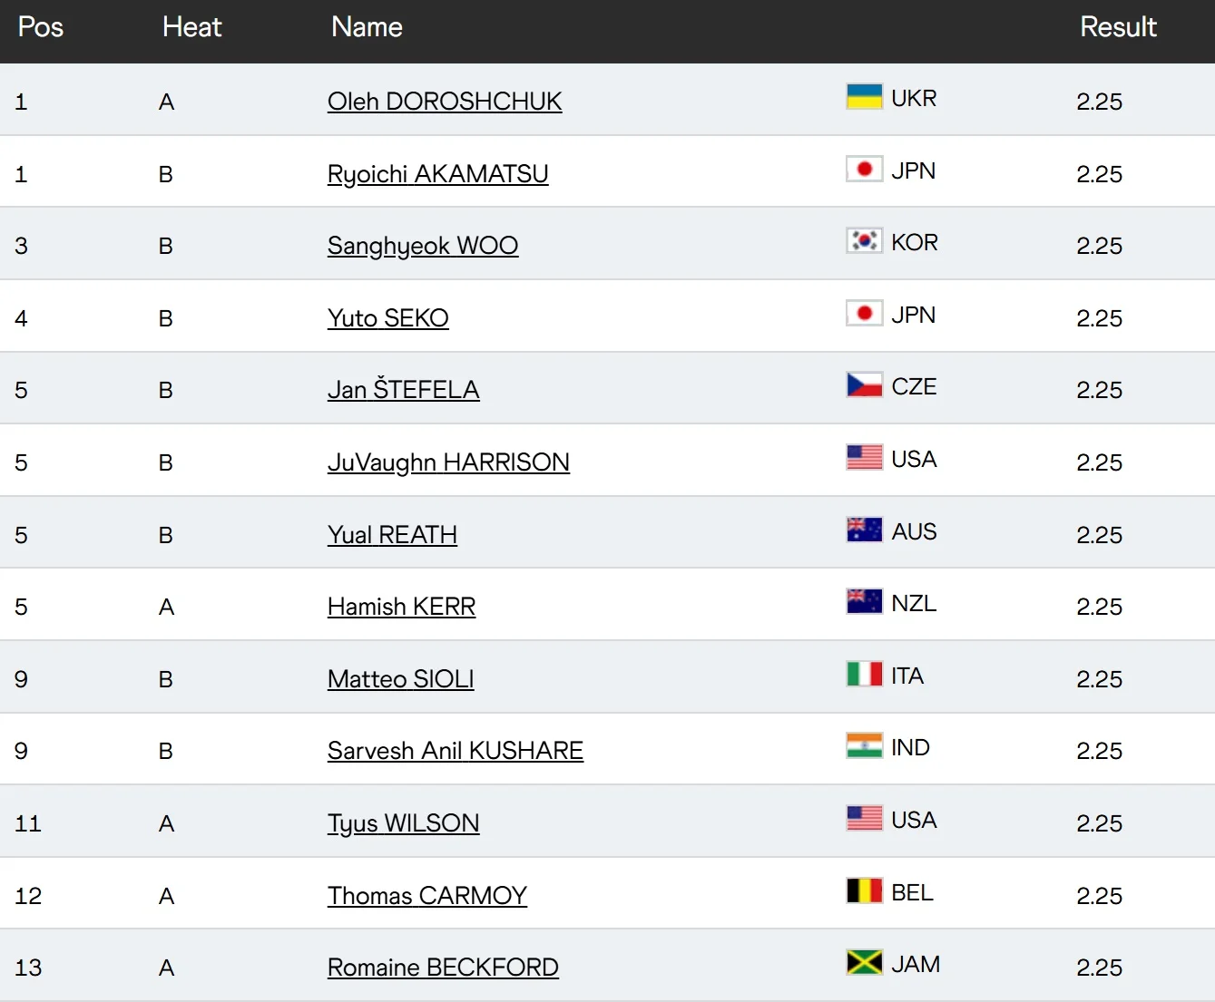Image resolution: width=1215 pixels, height=1002 pixels.
Task: Click the Pos column header
Action: coord(41,27)
